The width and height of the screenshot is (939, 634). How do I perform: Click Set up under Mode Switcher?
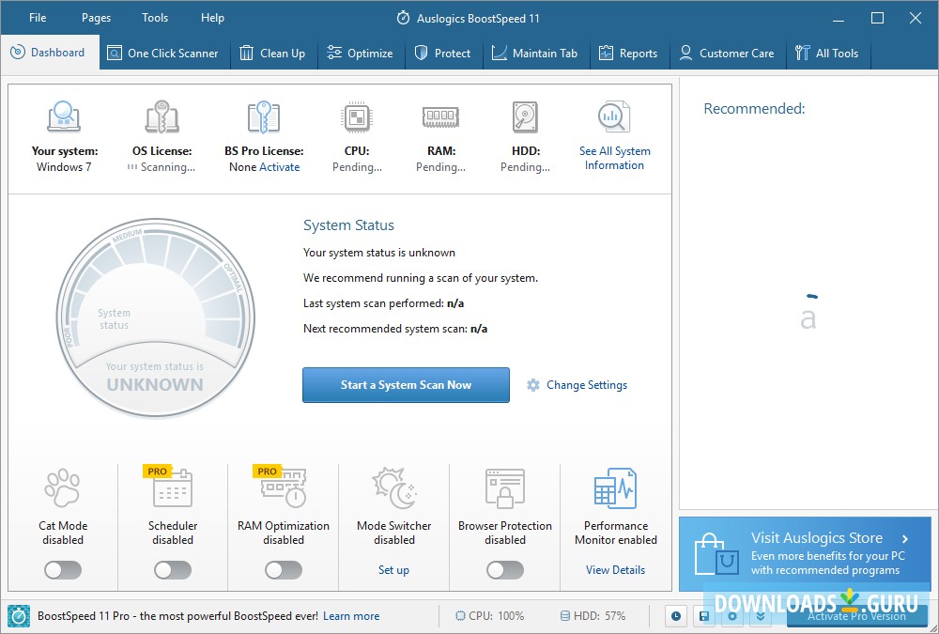tap(393, 570)
